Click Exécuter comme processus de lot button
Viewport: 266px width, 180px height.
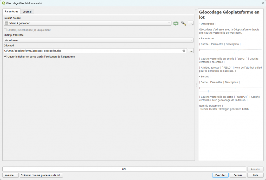tap(41, 175)
